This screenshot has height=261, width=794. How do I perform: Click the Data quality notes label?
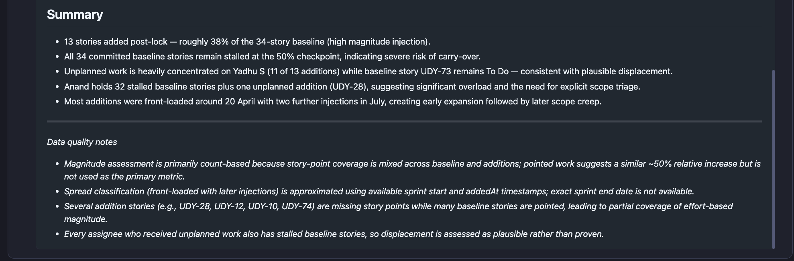[82, 142]
